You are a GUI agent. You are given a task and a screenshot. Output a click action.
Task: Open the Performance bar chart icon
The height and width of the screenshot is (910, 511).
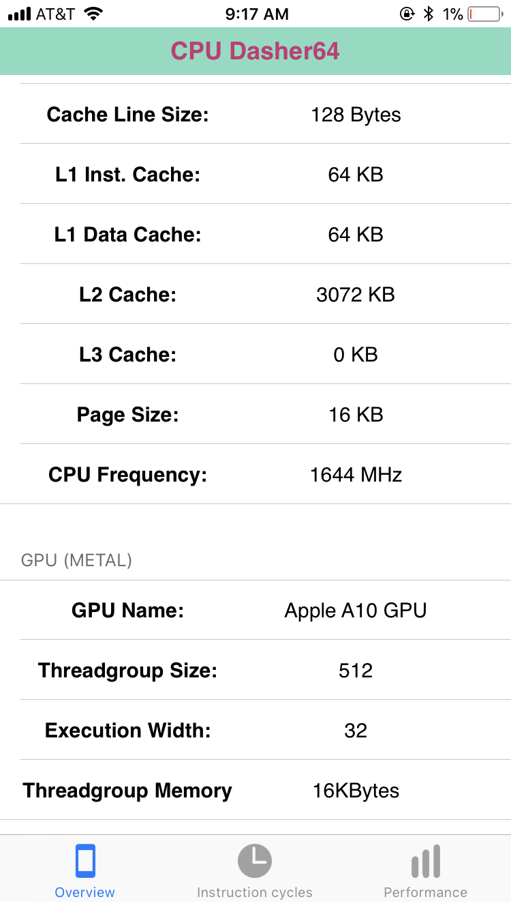[x=426, y=862]
